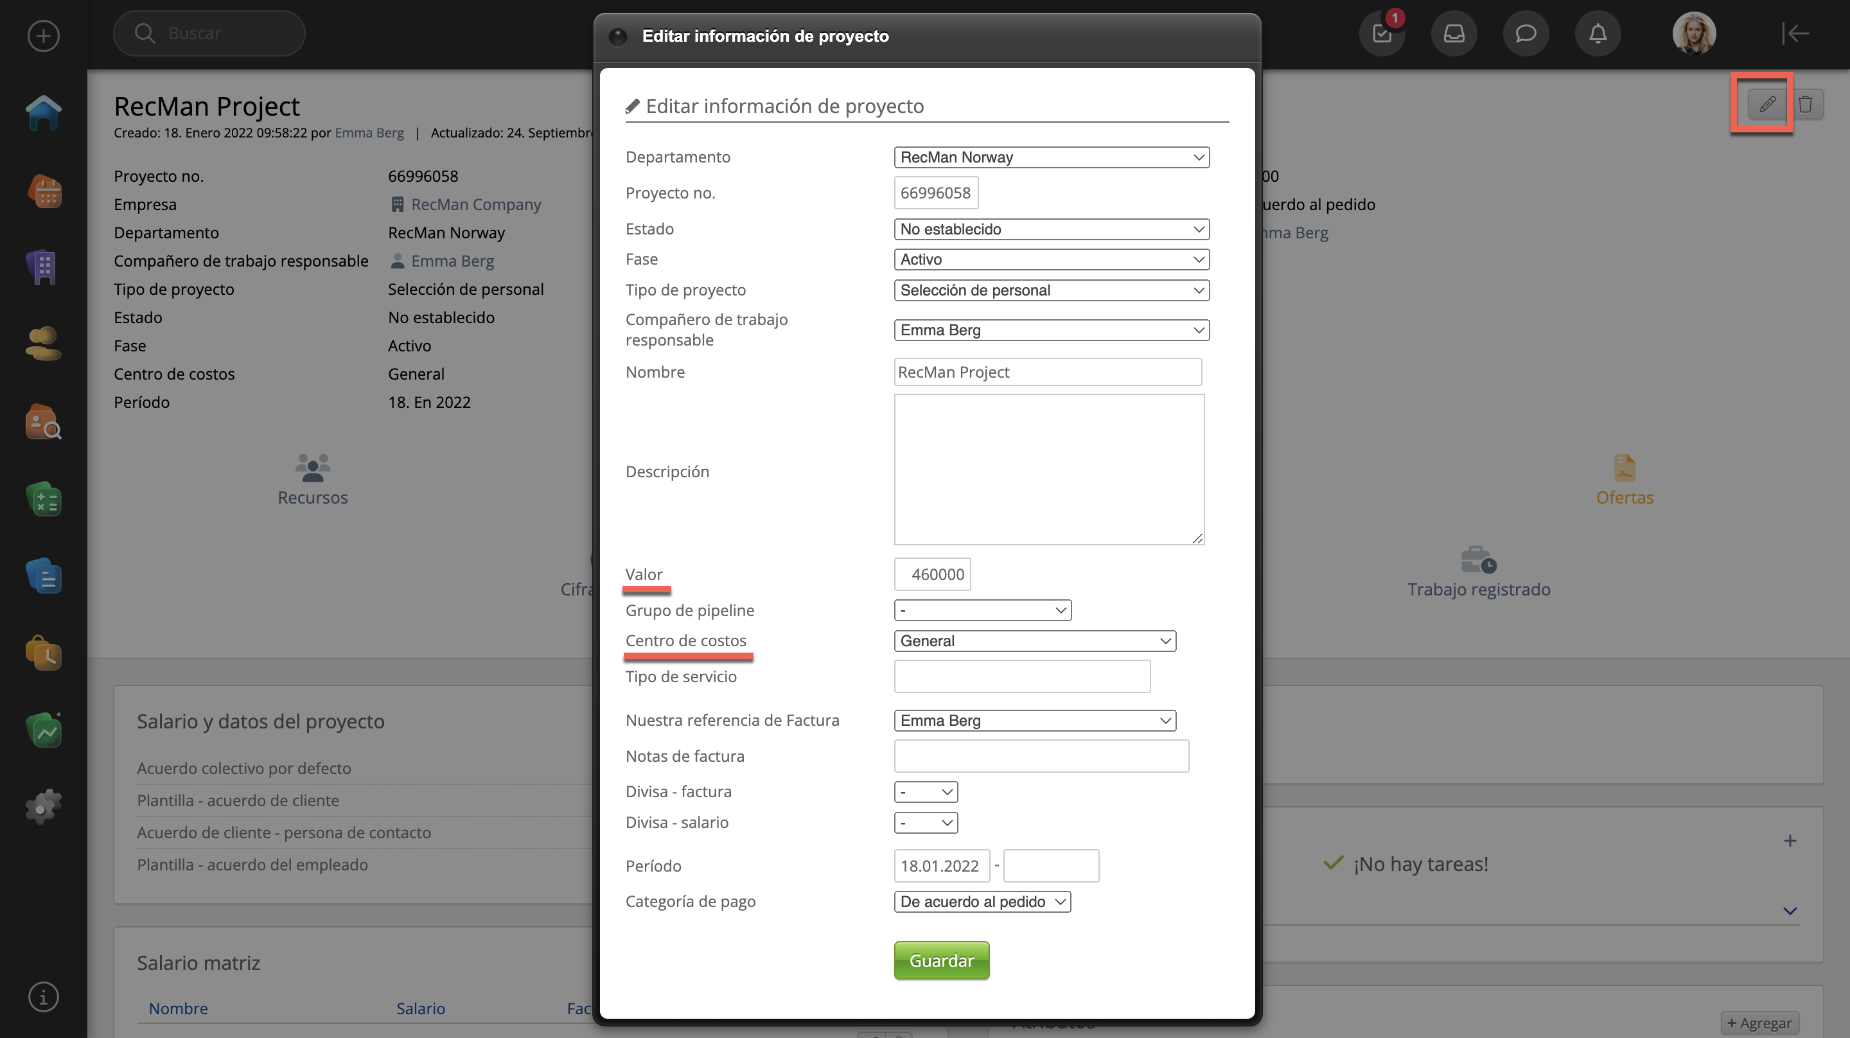The image size is (1850, 1038).
Task: Click the Emma Berg creator link
Action: click(x=369, y=133)
